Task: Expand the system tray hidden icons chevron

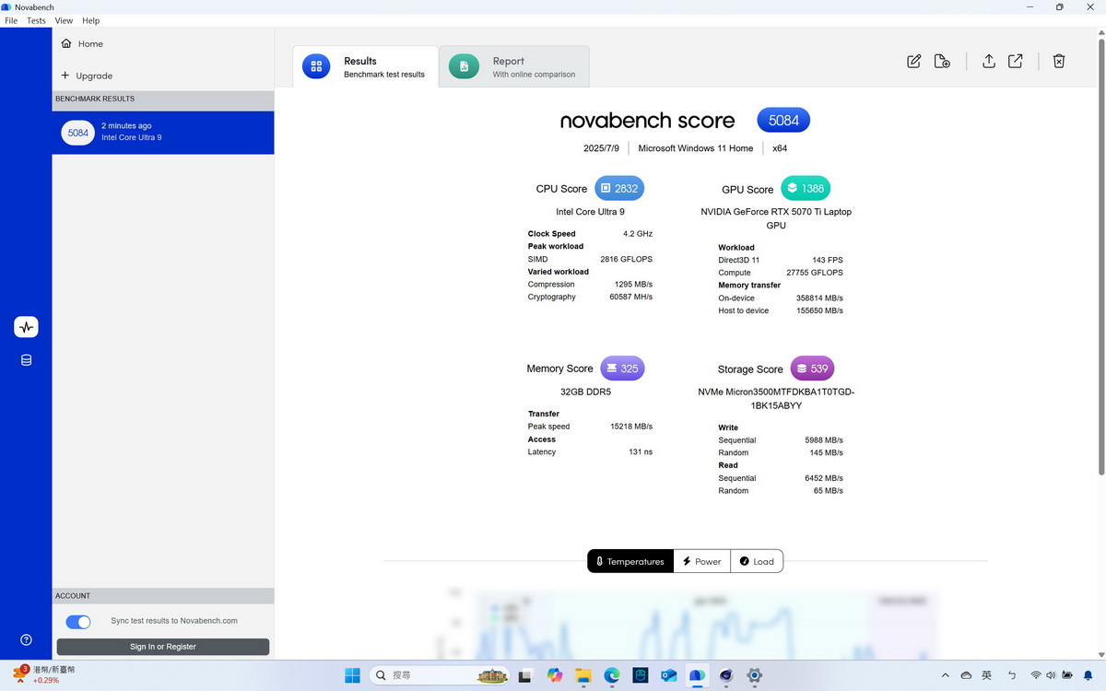Action: point(945,675)
